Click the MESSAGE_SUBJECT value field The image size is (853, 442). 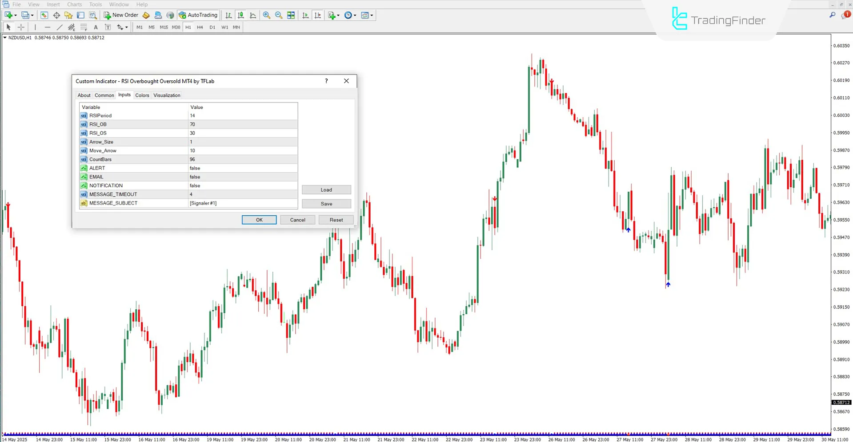tap(242, 203)
